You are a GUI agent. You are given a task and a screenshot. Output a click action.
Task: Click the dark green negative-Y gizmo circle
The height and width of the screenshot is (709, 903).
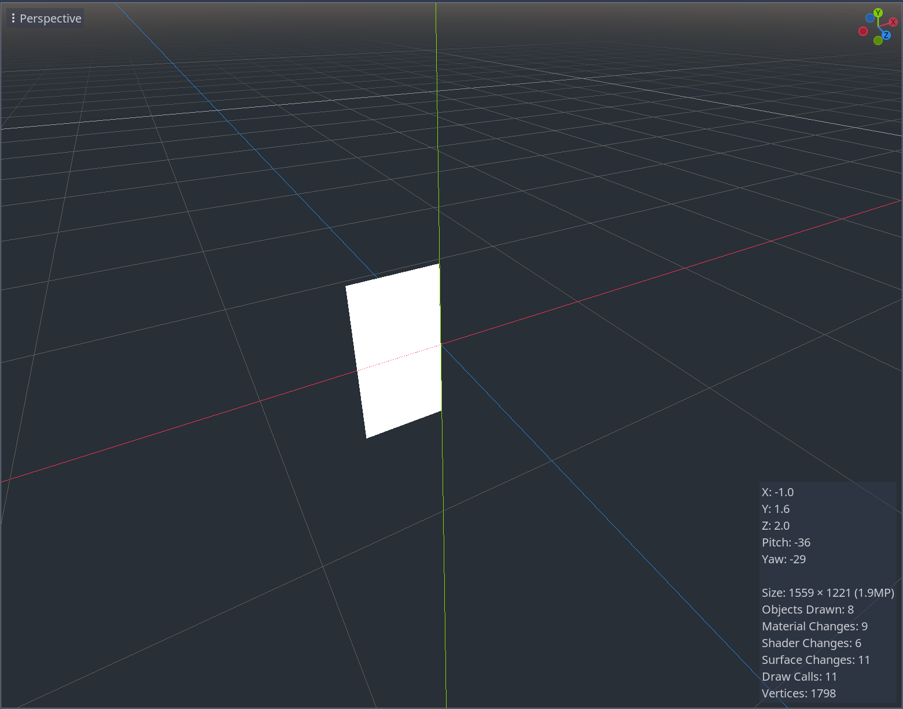[878, 40]
